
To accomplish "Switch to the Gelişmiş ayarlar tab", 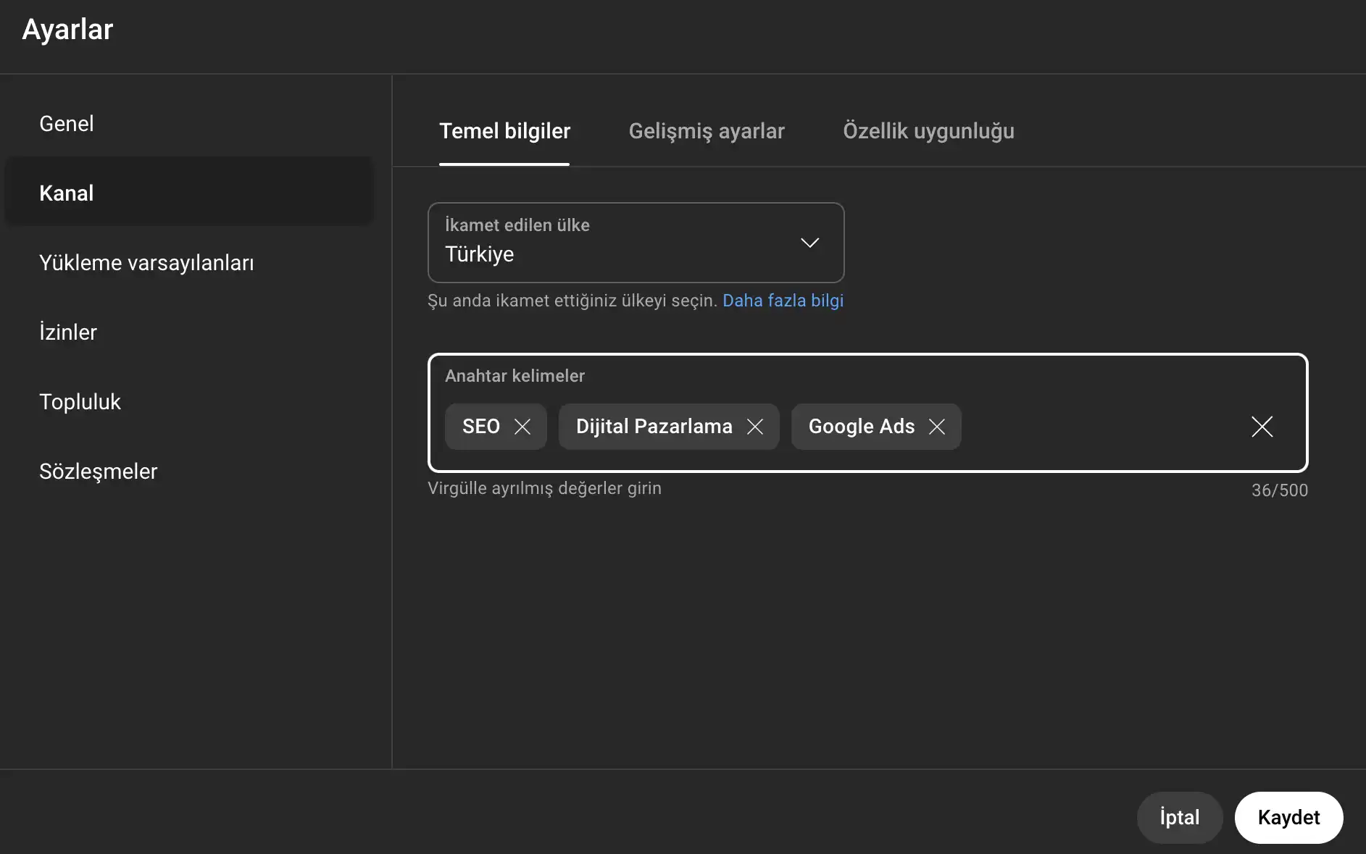I will pos(707,131).
